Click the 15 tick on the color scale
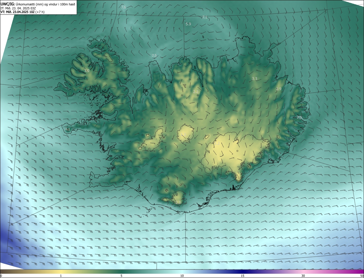The image size is (364, 278). coord(243,276)
